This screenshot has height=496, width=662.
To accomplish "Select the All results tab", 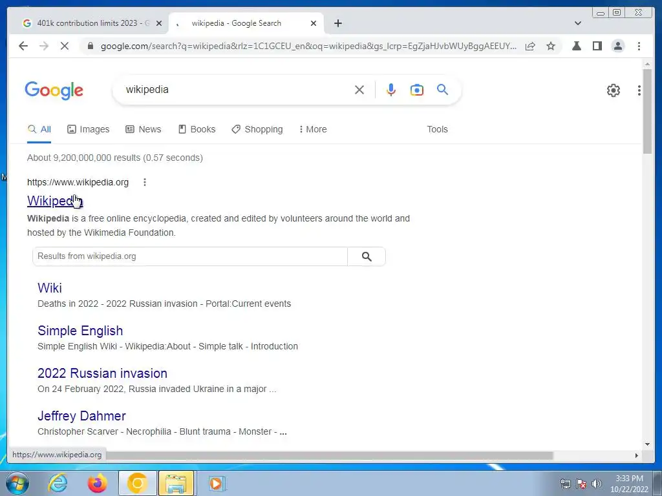I will pyautogui.click(x=39, y=129).
